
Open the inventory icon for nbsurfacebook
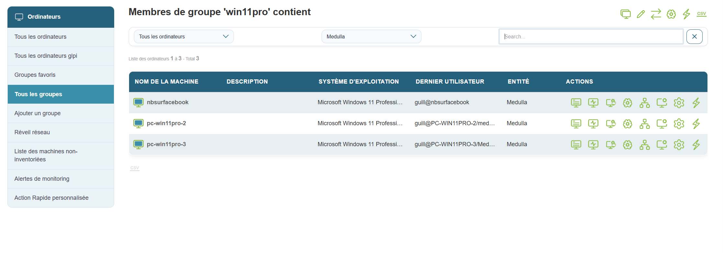point(576,103)
